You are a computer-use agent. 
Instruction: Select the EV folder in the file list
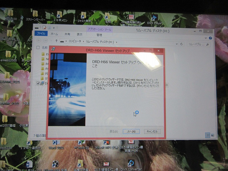(x=45, y=54)
